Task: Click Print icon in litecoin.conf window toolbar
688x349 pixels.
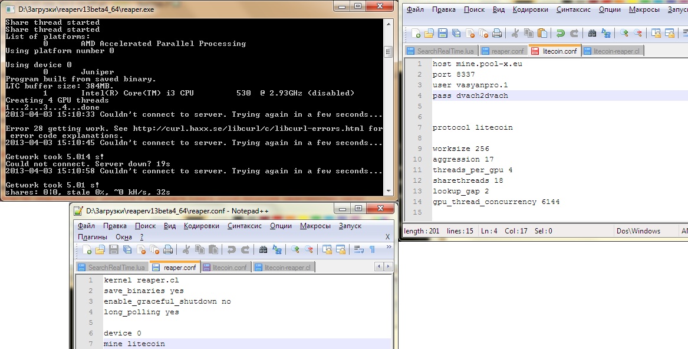Action: (x=497, y=33)
